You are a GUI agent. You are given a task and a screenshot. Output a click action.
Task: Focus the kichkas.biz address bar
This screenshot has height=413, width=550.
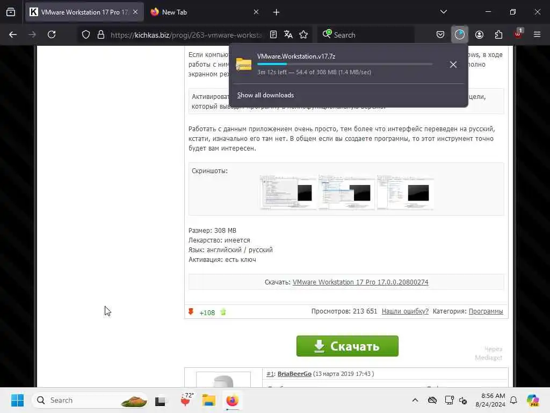(186, 35)
